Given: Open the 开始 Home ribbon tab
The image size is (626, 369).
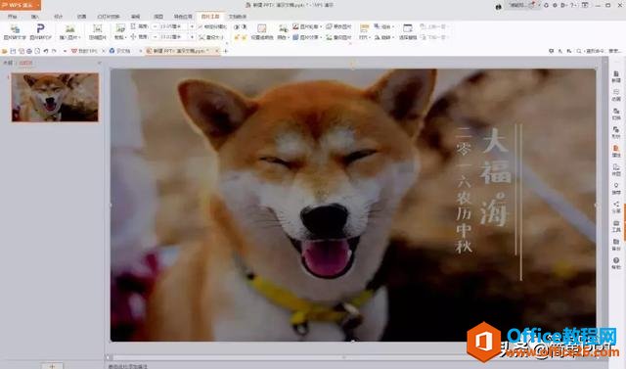Looking at the screenshot, I should [x=13, y=17].
